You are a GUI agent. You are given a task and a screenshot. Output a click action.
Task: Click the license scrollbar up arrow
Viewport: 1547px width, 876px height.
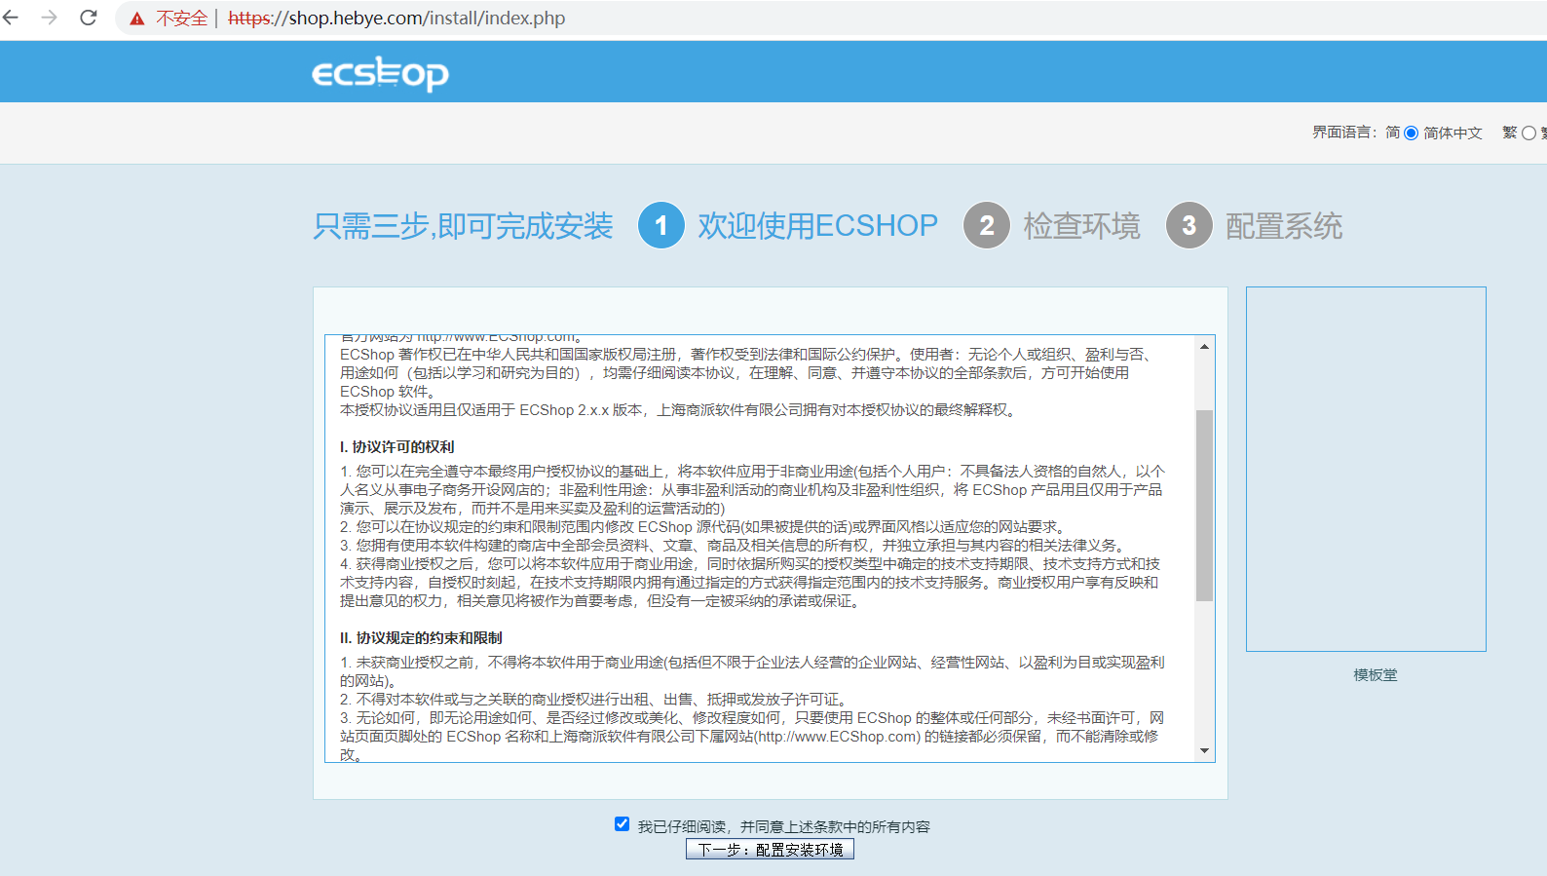click(x=1205, y=346)
